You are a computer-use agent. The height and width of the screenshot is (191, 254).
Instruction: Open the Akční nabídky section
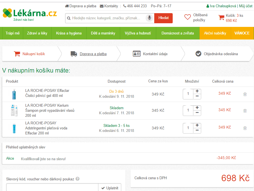tap(215, 33)
